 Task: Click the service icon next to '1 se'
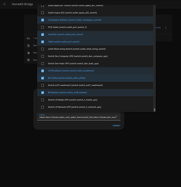click(x=28, y=38)
